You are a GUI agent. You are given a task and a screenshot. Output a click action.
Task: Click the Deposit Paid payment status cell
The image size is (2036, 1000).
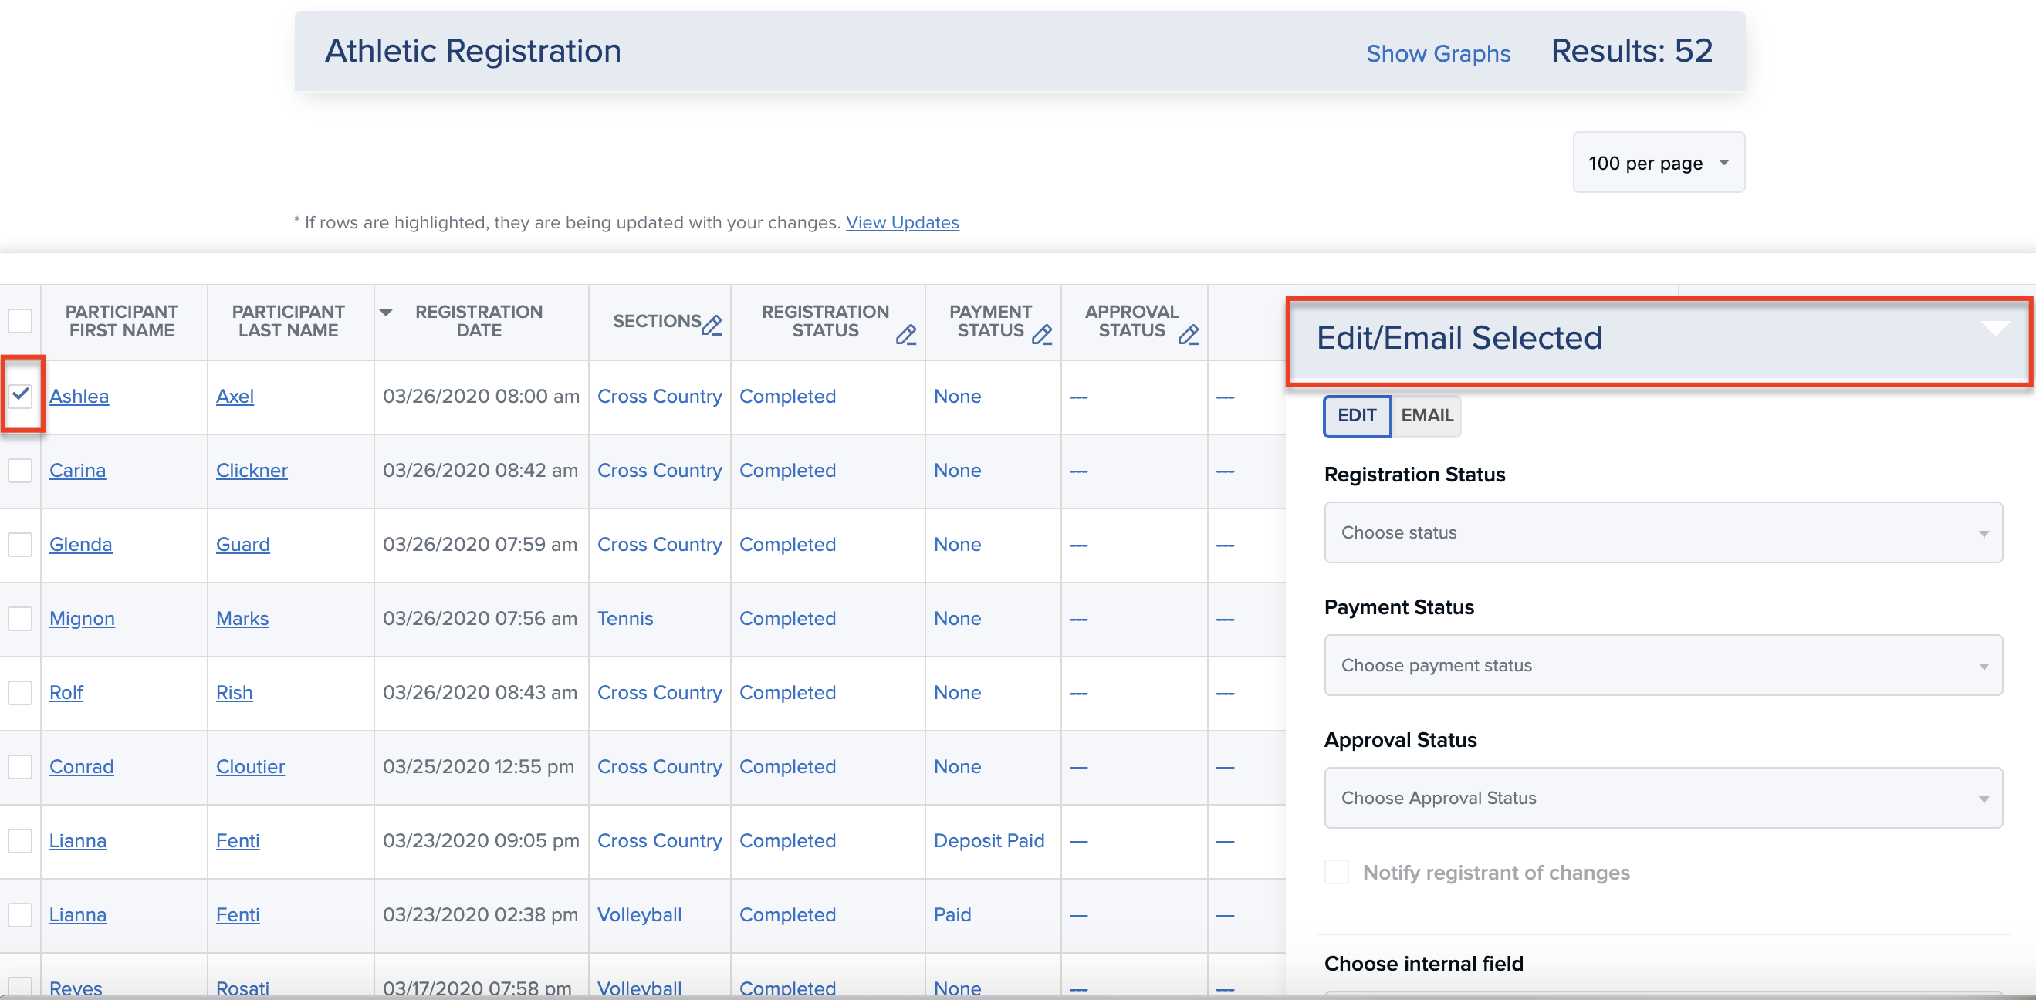click(x=988, y=840)
